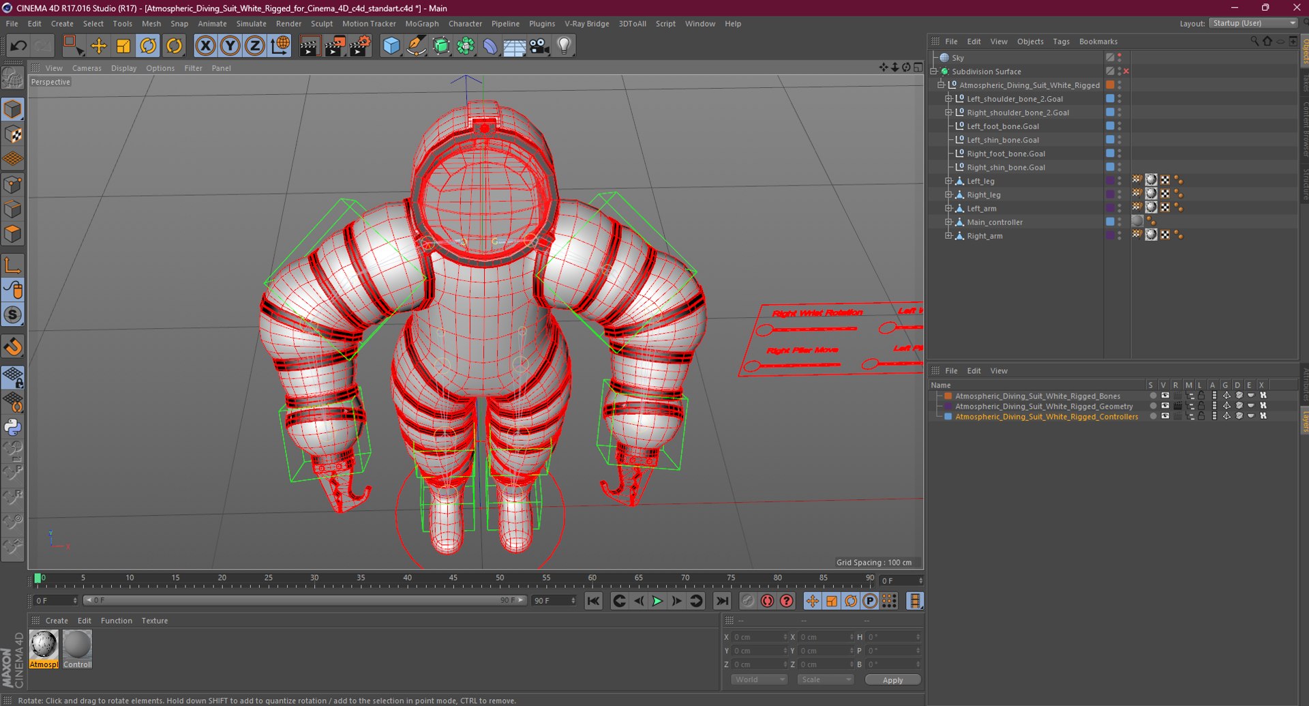Viewport: 1309px width, 706px height.
Task: Click the Python script icon
Action: point(13,427)
